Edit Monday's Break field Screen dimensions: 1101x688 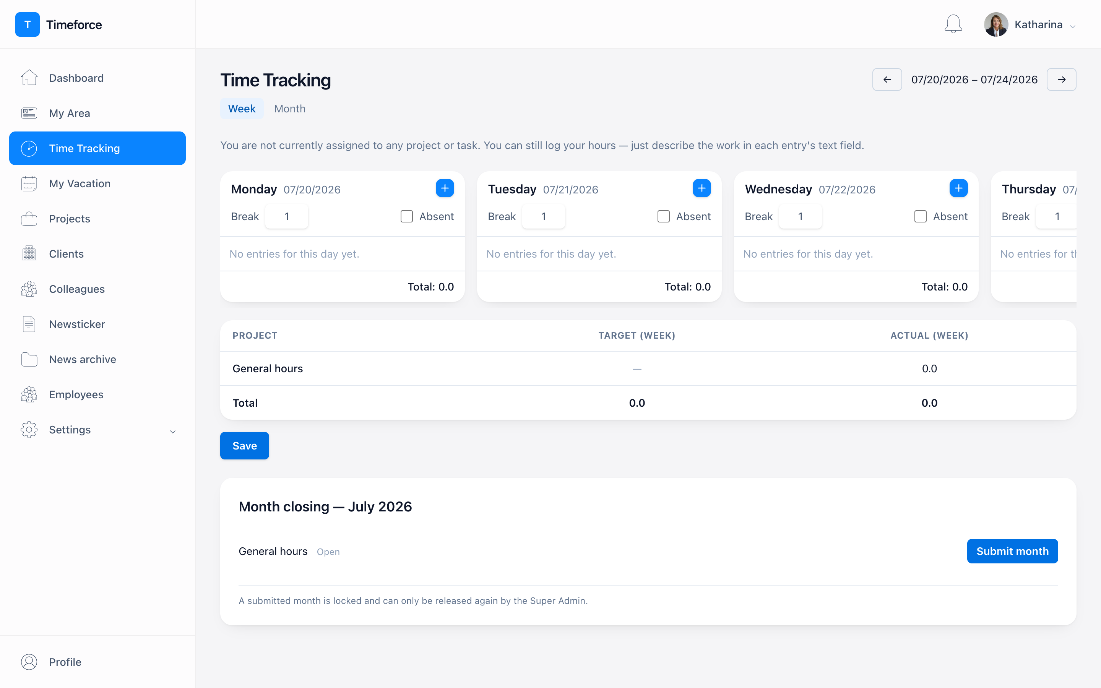pos(287,217)
